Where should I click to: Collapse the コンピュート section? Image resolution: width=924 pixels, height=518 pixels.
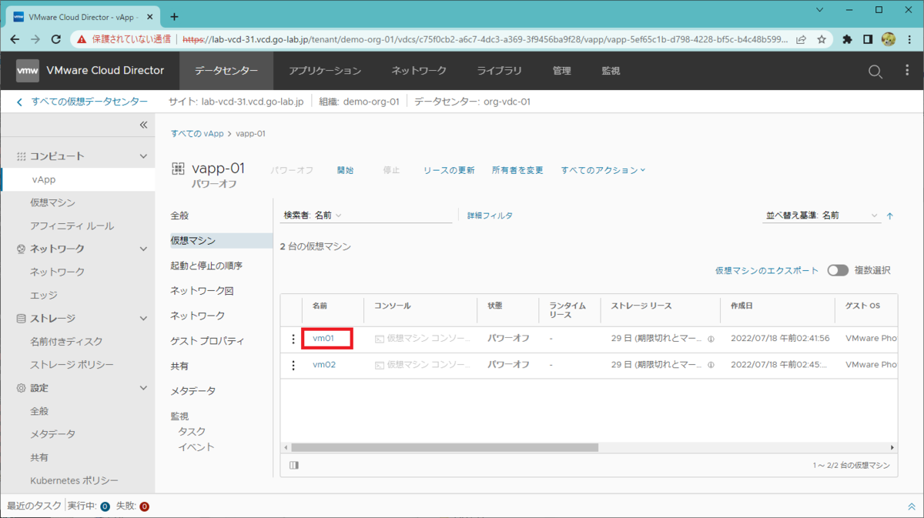pyautogui.click(x=143, y=156)
